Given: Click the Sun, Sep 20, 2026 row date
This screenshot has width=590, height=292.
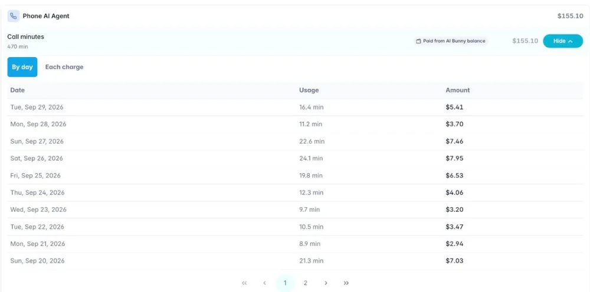Looking at the screenshot, I should pos(37,261).
